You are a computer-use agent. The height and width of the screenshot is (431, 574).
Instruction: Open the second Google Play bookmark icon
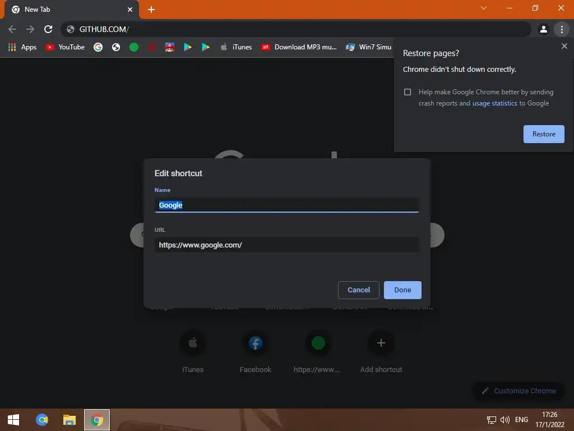coord(206,47)
